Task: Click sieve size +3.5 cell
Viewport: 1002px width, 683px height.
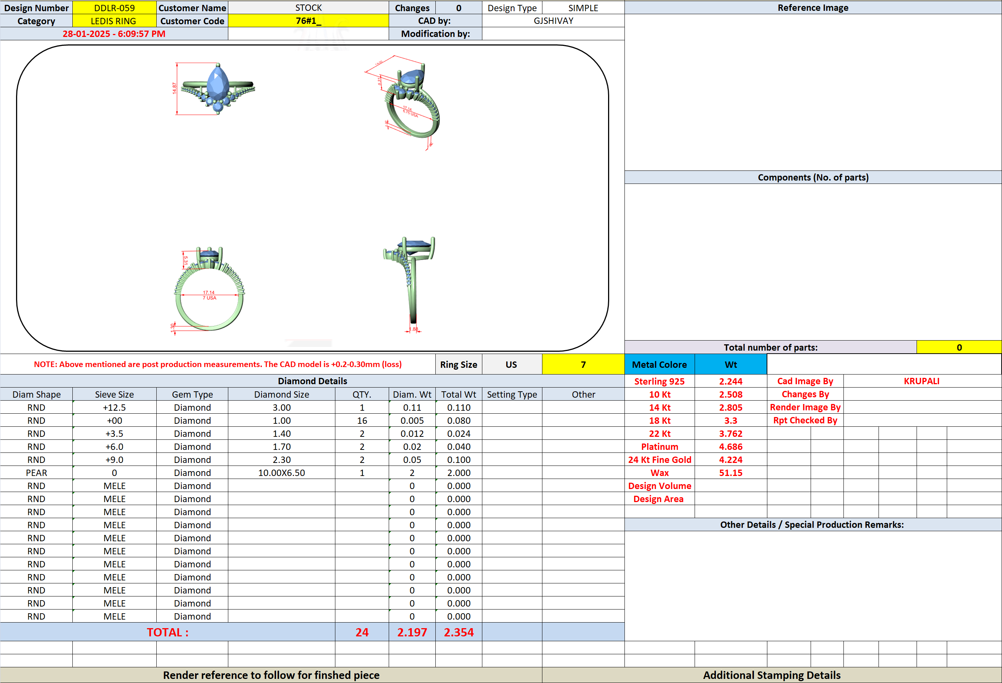Action: point(114,434)
